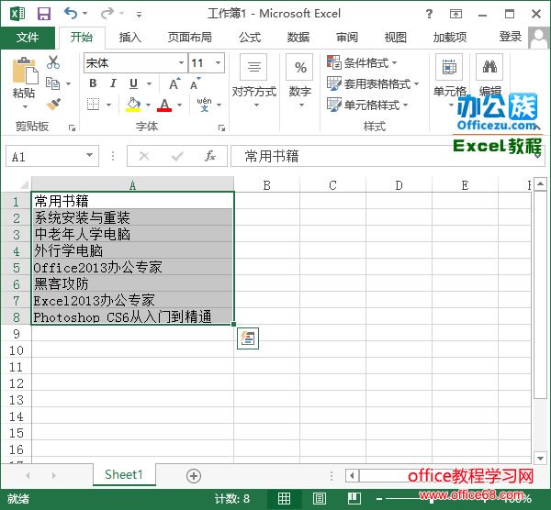Toggle Bold formatting

[93, 83]
